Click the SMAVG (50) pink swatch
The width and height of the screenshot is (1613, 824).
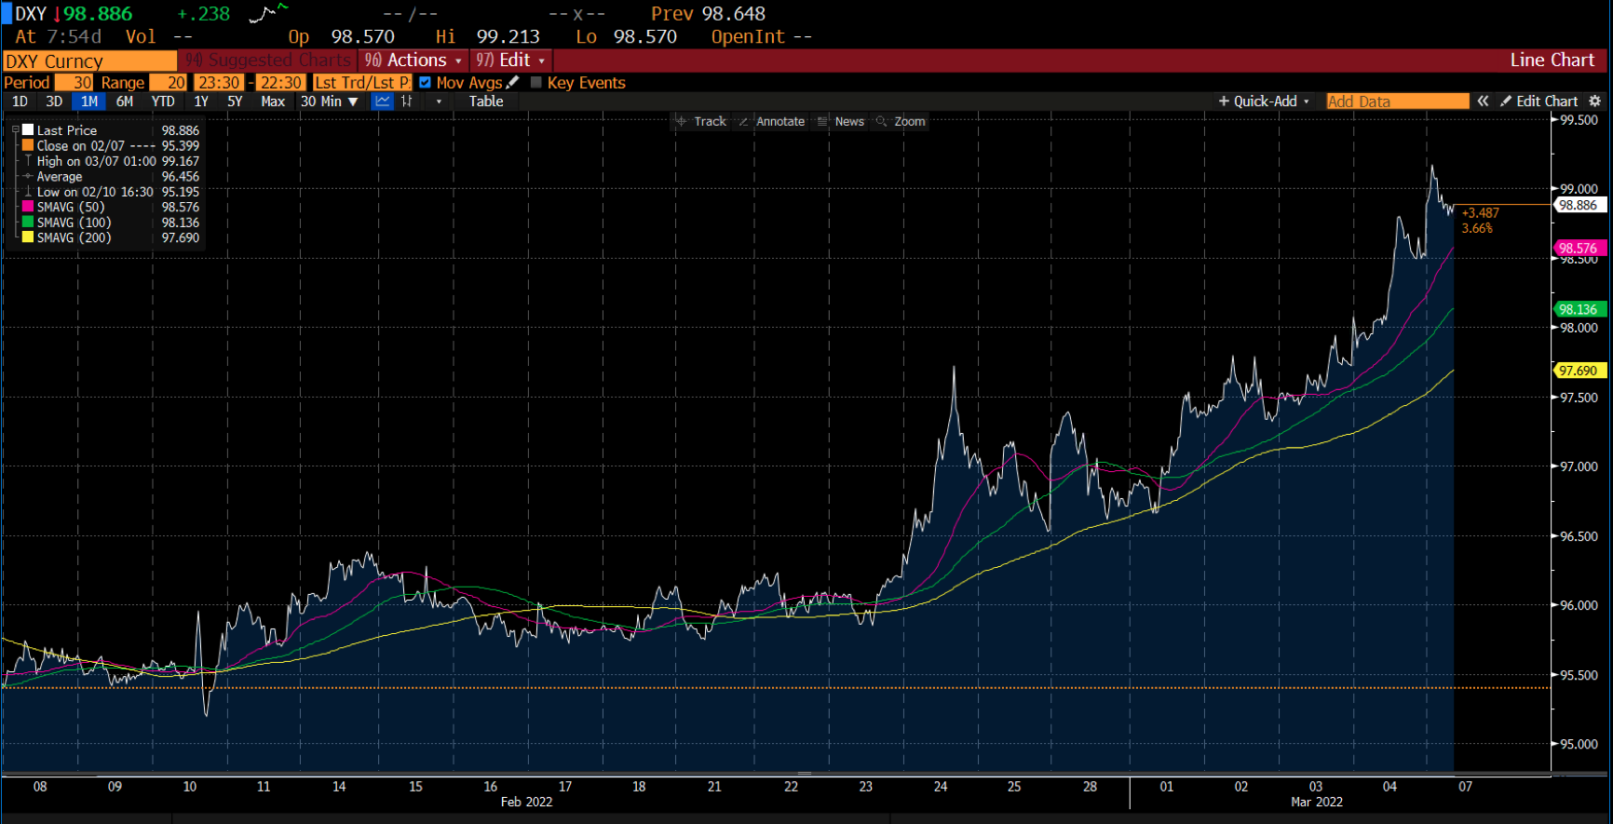click(x=28, y=207)
